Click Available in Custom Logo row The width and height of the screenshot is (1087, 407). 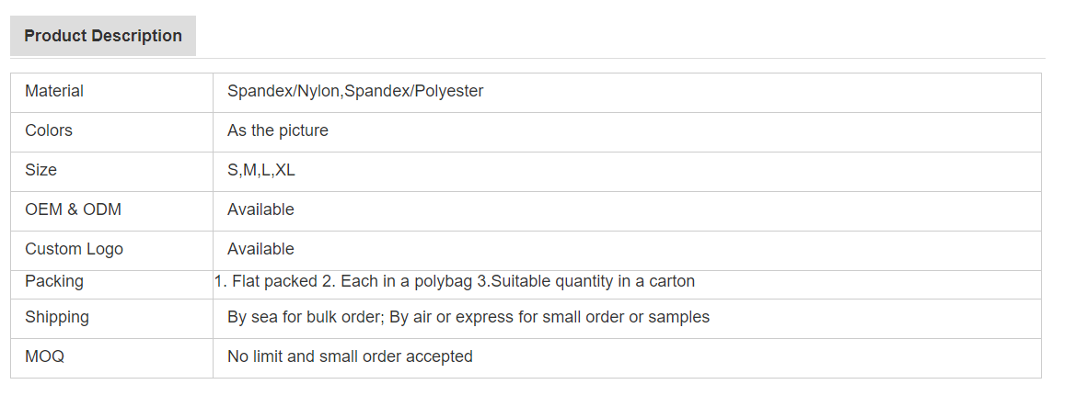click(x=260, y=249)
